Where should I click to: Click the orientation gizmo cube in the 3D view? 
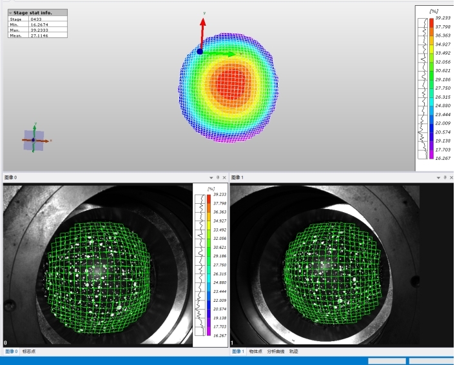pos(34,139)
